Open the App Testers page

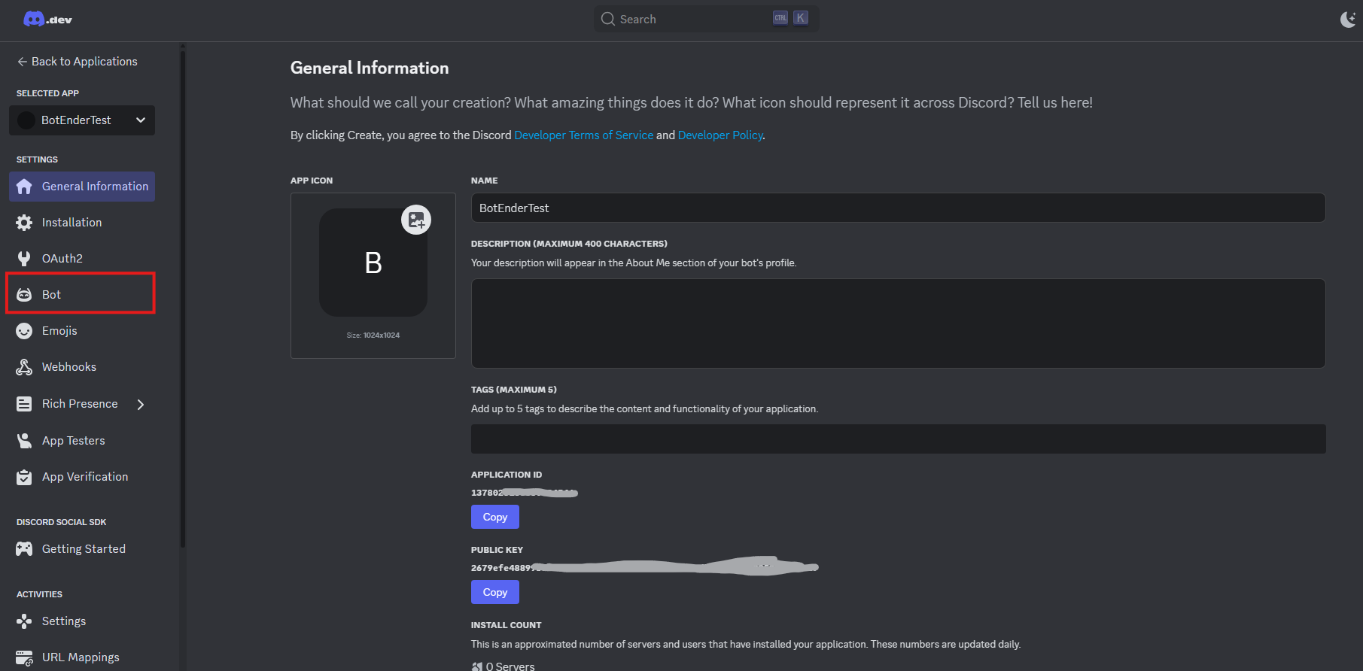tap(82, 441)
